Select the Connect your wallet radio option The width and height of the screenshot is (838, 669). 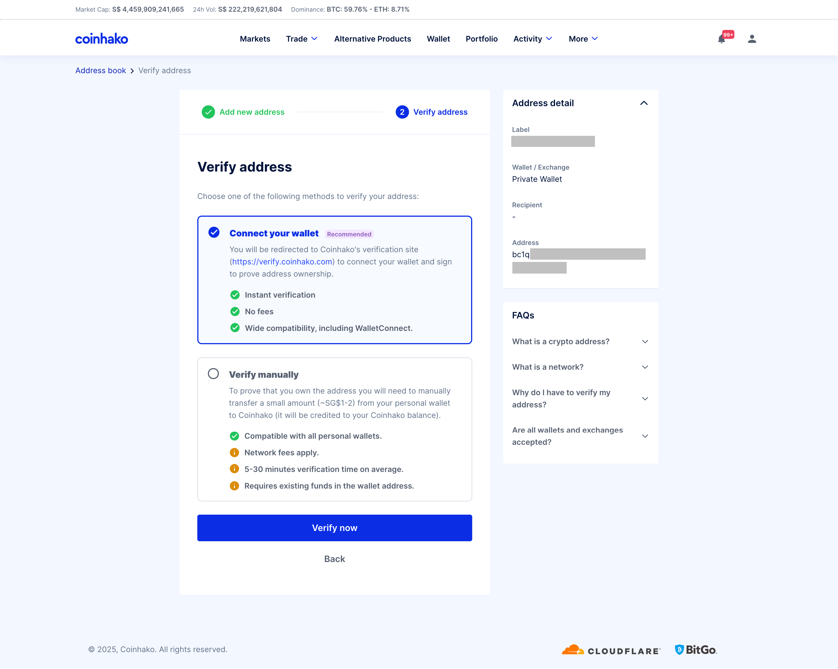(x=214, y=233)
